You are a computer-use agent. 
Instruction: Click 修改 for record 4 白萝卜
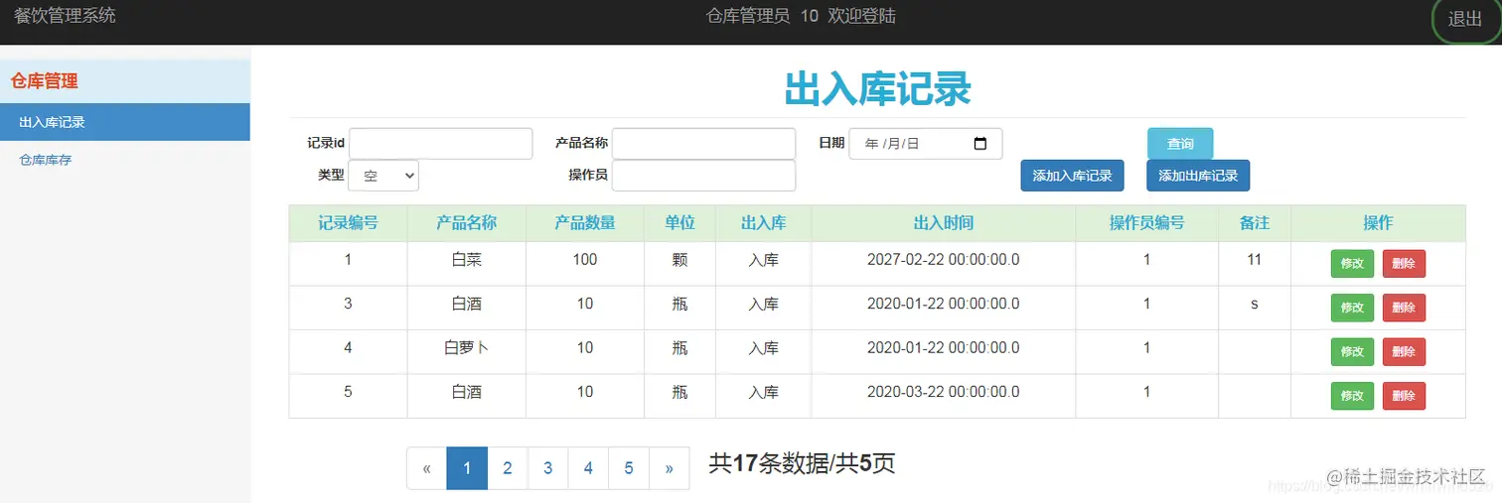pos(1352,351)
